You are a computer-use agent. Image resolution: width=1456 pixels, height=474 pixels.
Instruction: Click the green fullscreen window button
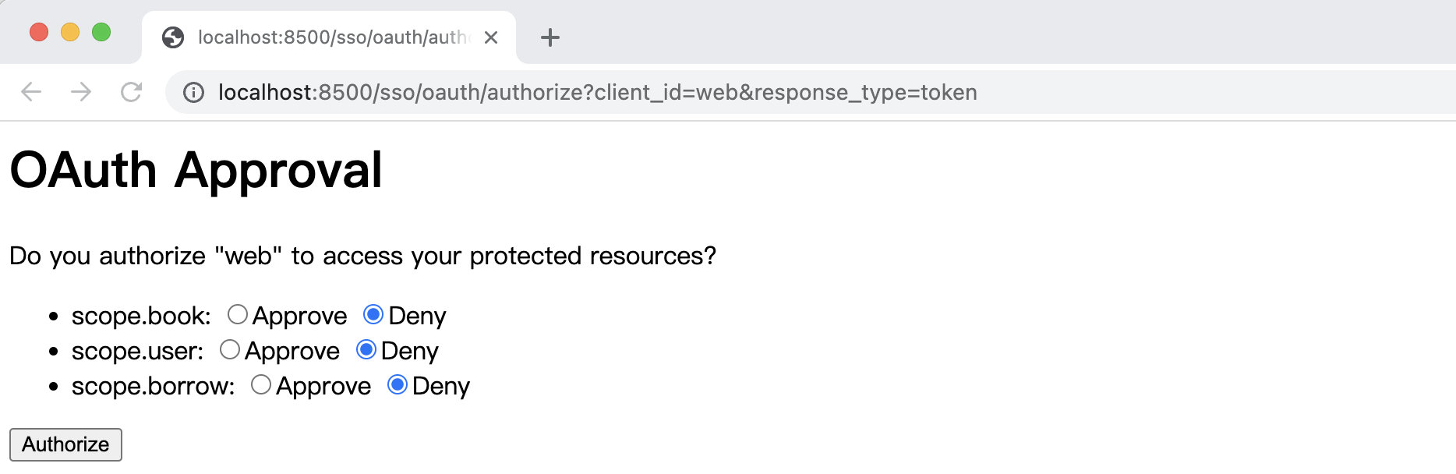click(101, 32)
